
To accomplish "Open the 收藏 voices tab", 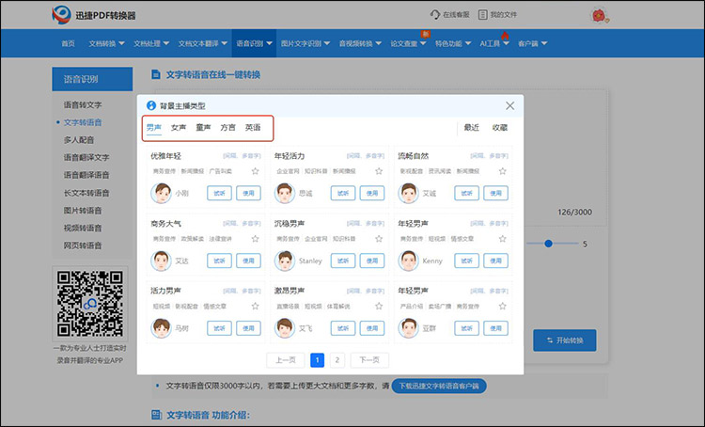I will tap(500, 128).
